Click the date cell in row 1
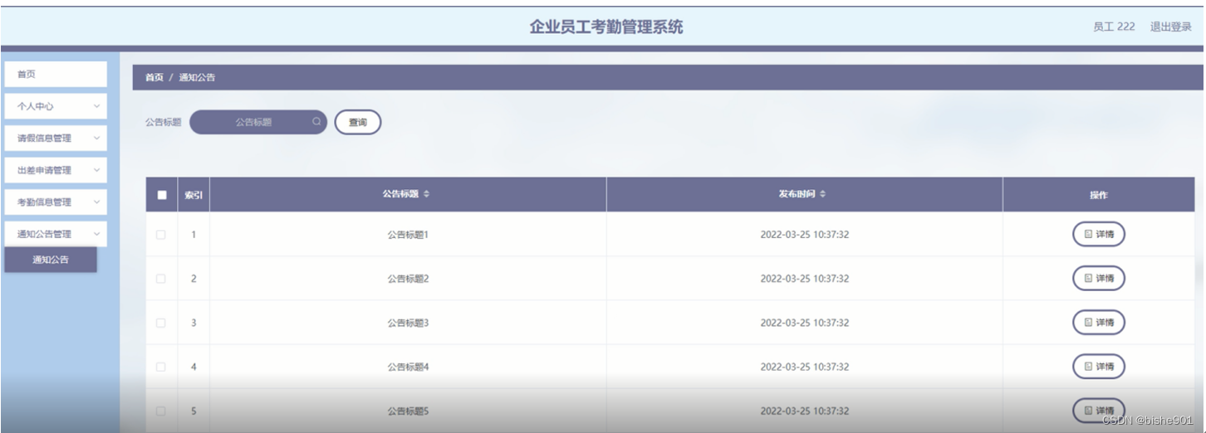 tap(805, 235)
